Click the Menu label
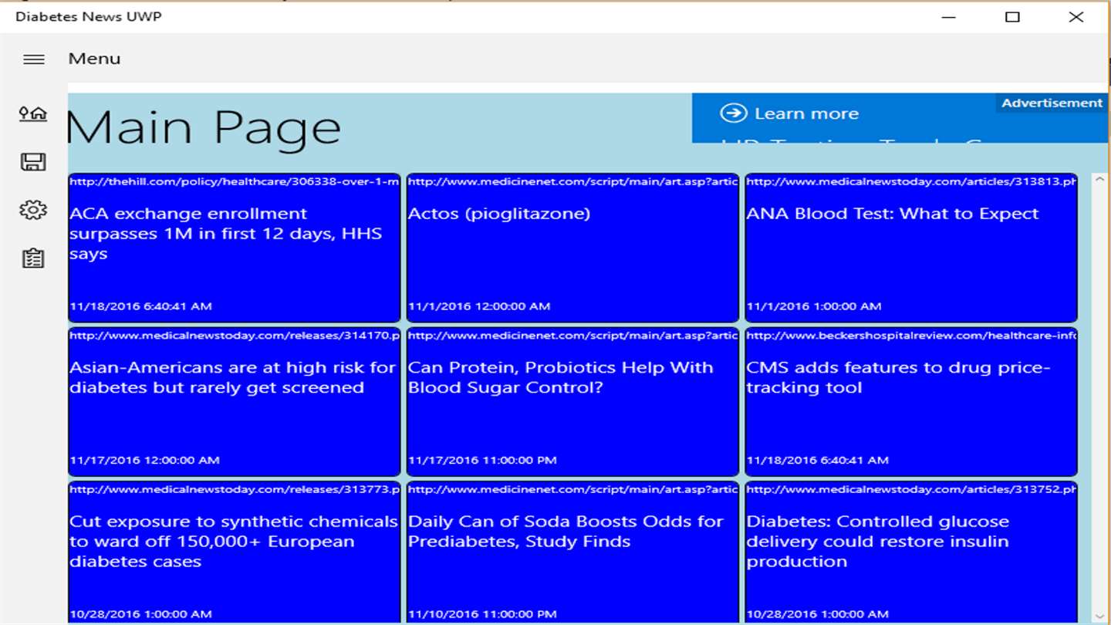The image size is (1111, 625). [x=94, y=59]
